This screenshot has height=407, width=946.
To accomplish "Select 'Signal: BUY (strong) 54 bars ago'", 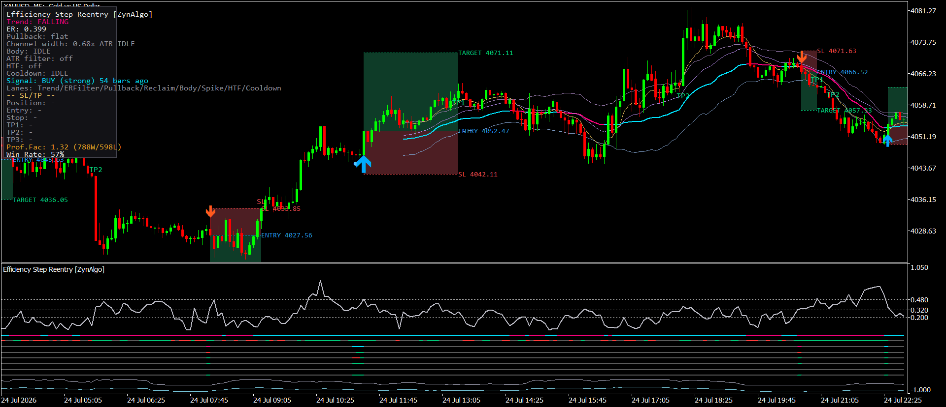I will coord(77,81).
